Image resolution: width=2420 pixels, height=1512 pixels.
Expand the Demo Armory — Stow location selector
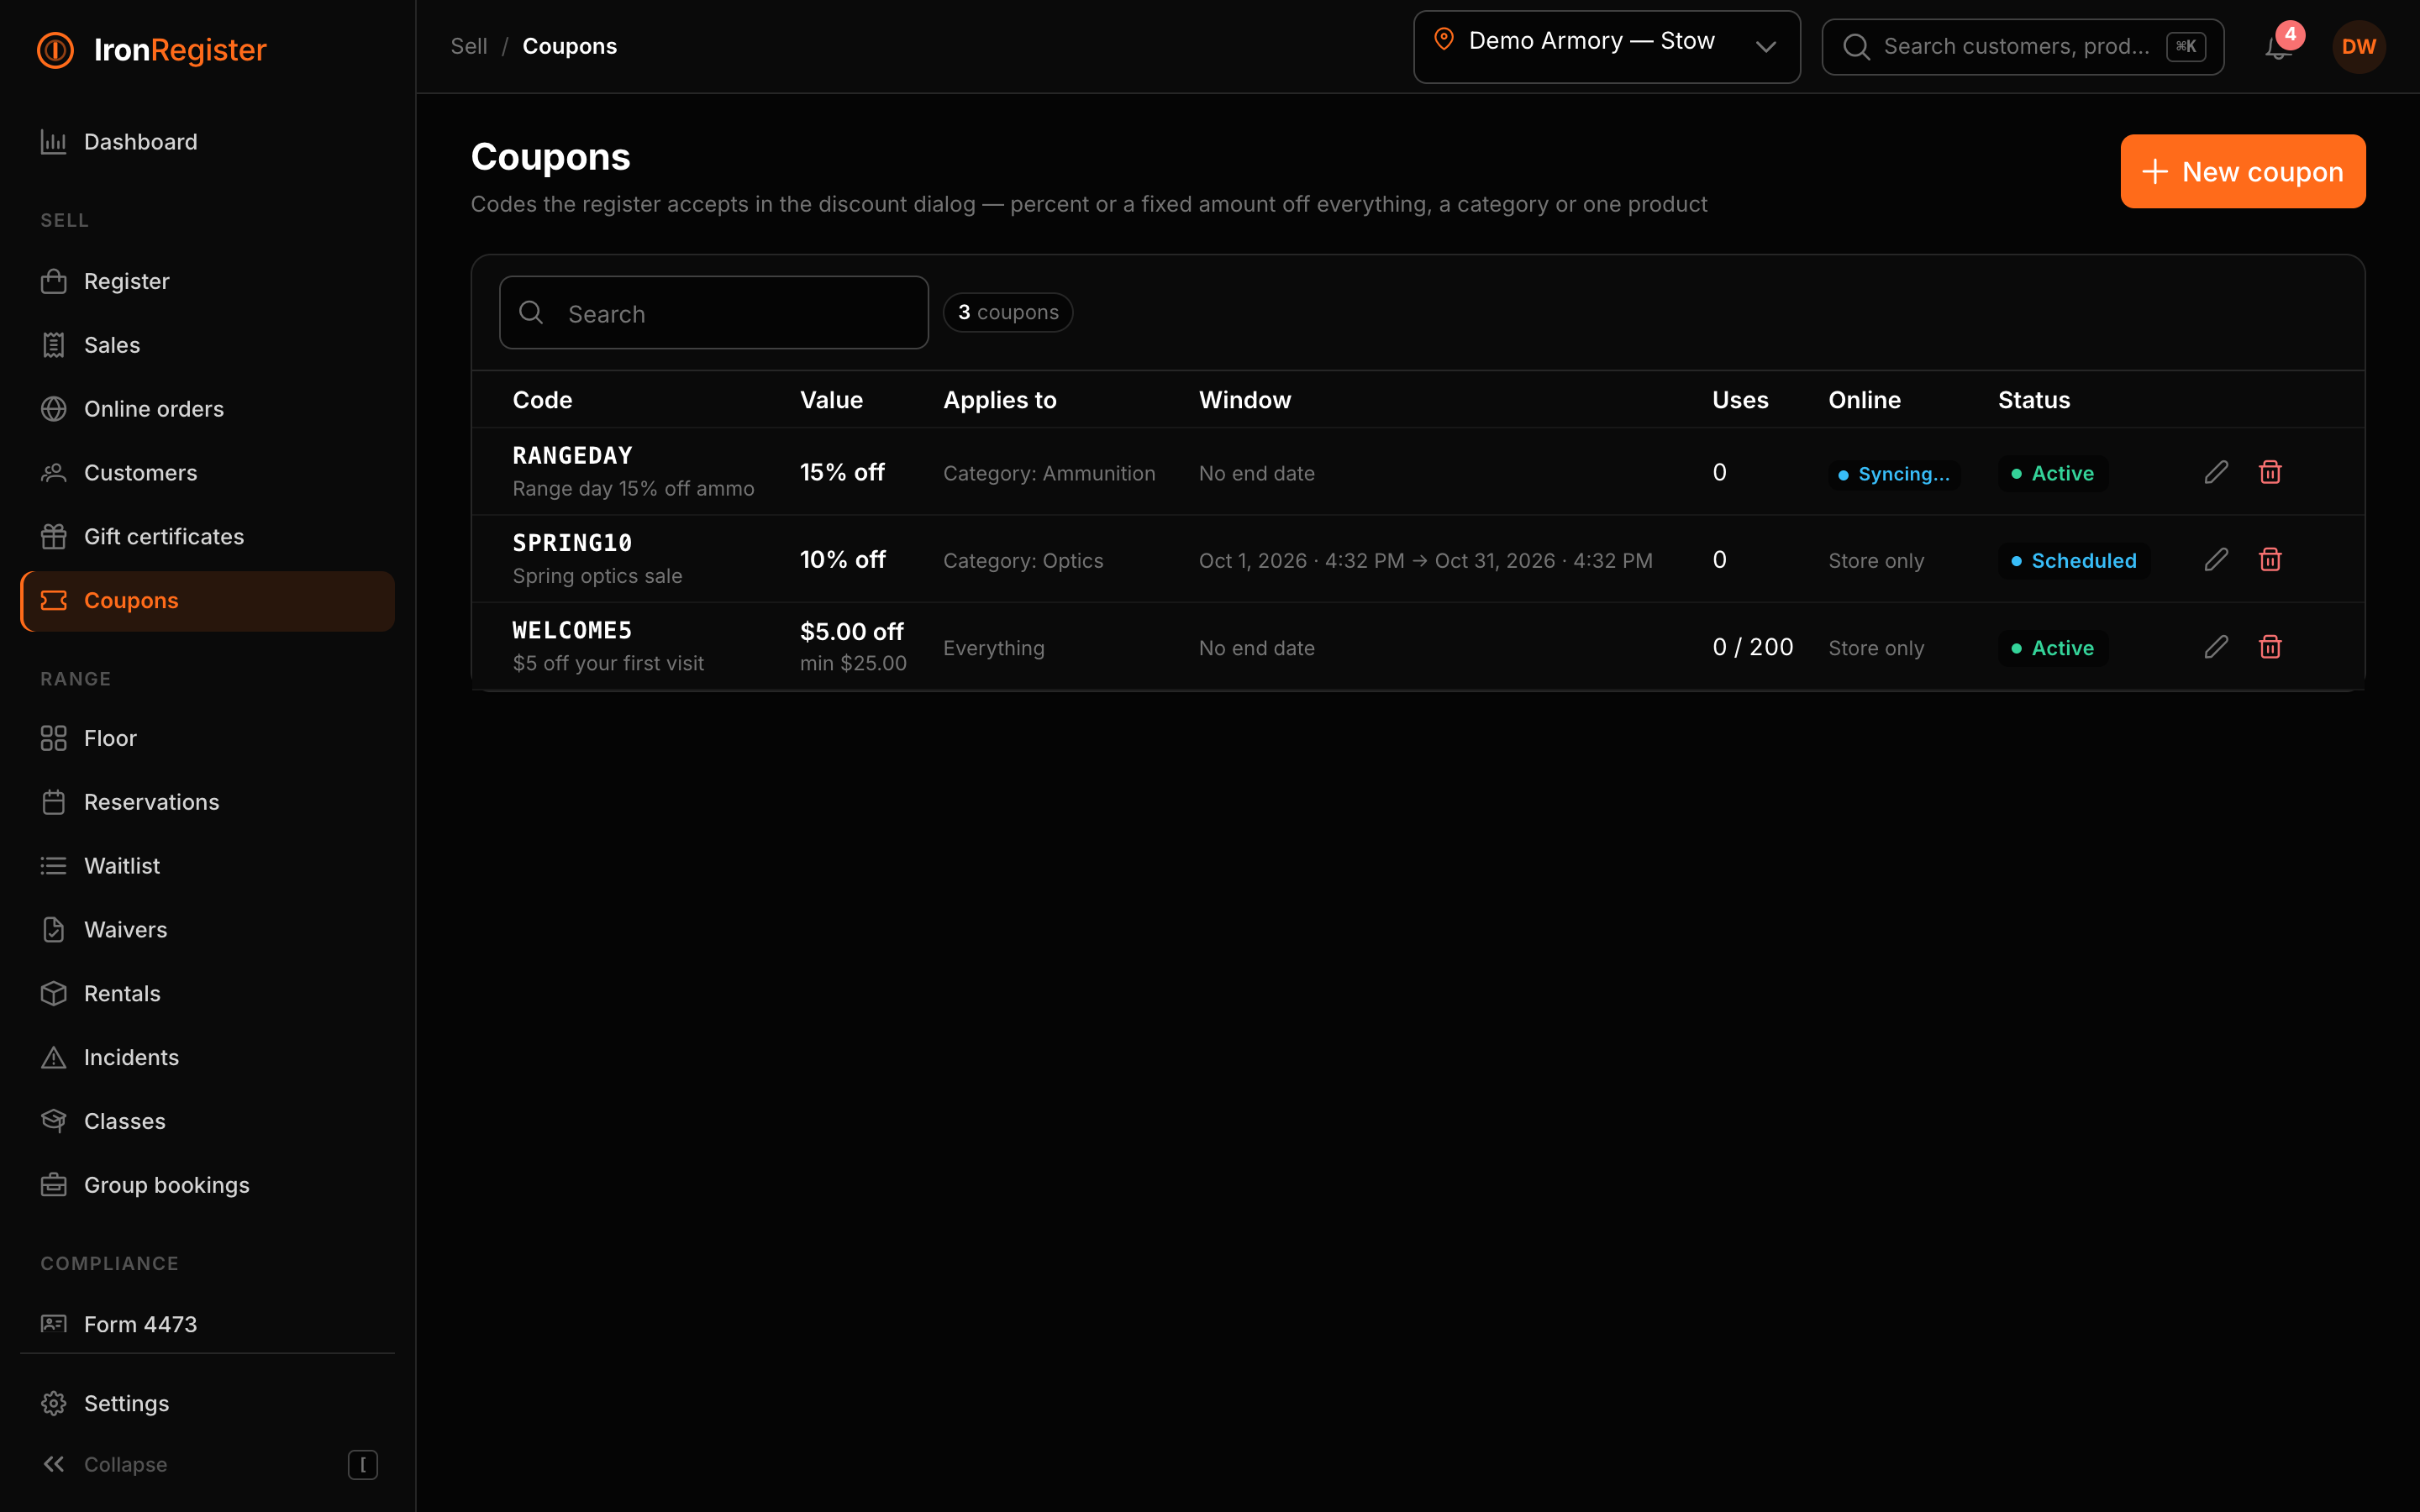1606,46
